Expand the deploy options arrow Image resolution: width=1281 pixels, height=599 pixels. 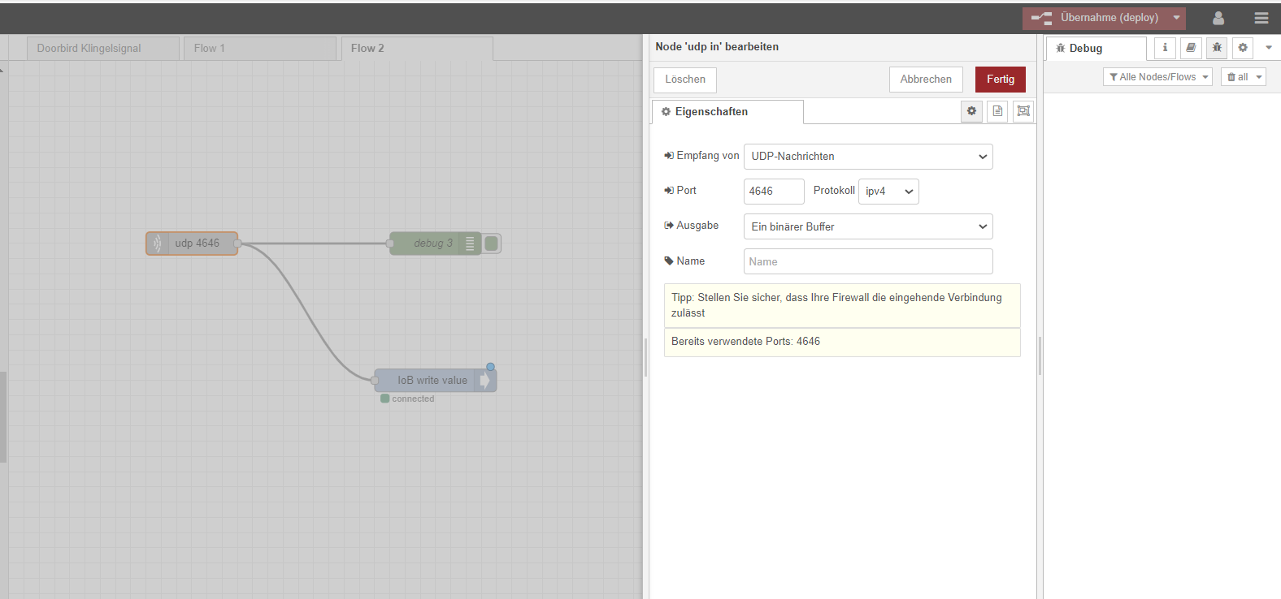1176,18
